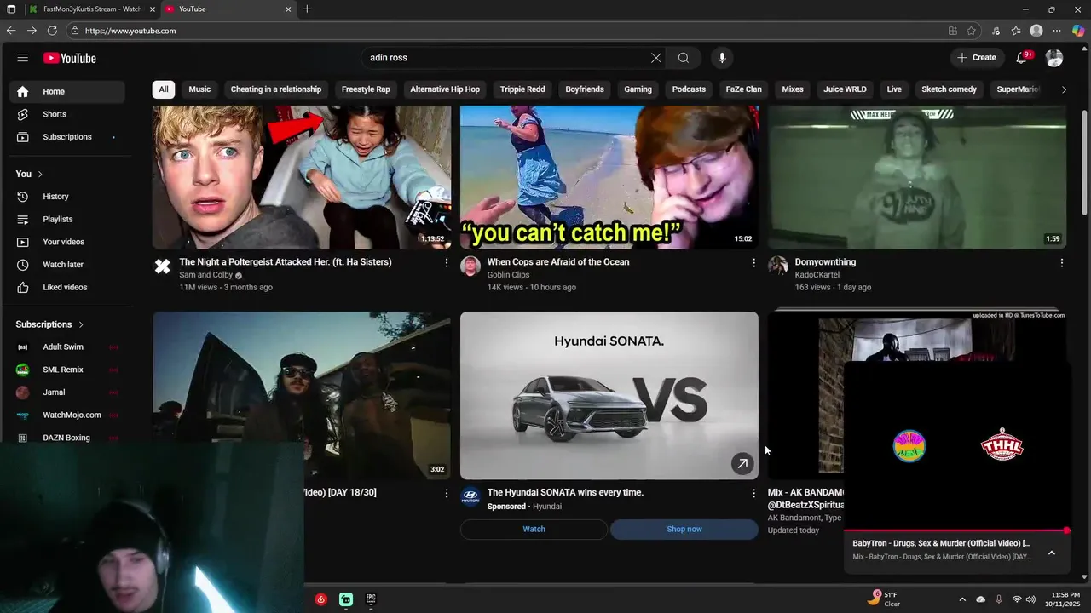
Task: Open Edge settings and more menu
Action: (1057, 31)
